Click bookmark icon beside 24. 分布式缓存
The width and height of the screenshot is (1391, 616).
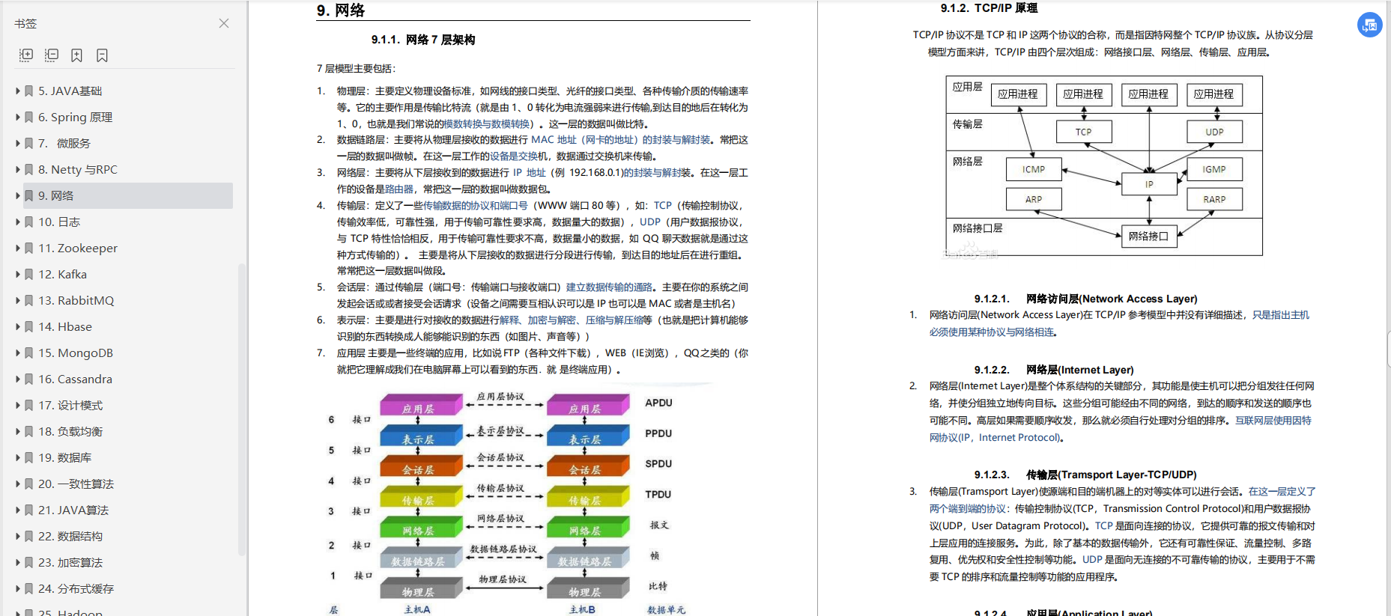(29, 588)
